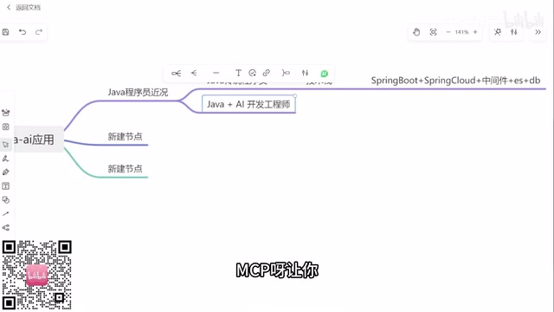554x312 pixels.
Task: Click the resize handle on the edited node
Action: point(294,96)
